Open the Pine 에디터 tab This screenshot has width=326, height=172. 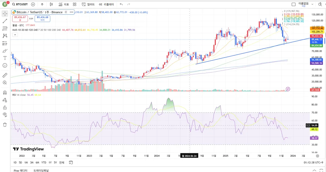coord(20,170)
